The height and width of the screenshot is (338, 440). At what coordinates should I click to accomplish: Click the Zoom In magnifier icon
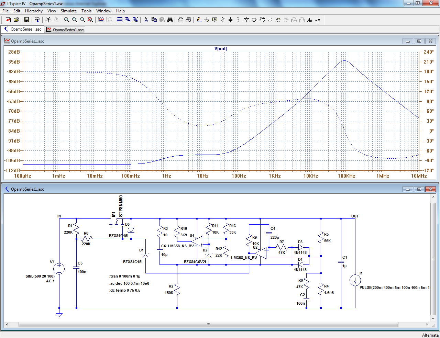pyautogui.click(x=67, y=20)
